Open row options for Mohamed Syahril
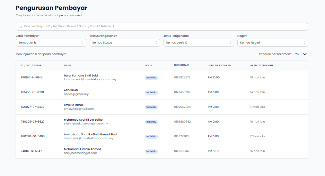 pyautogui.click(x=300, y=122)
